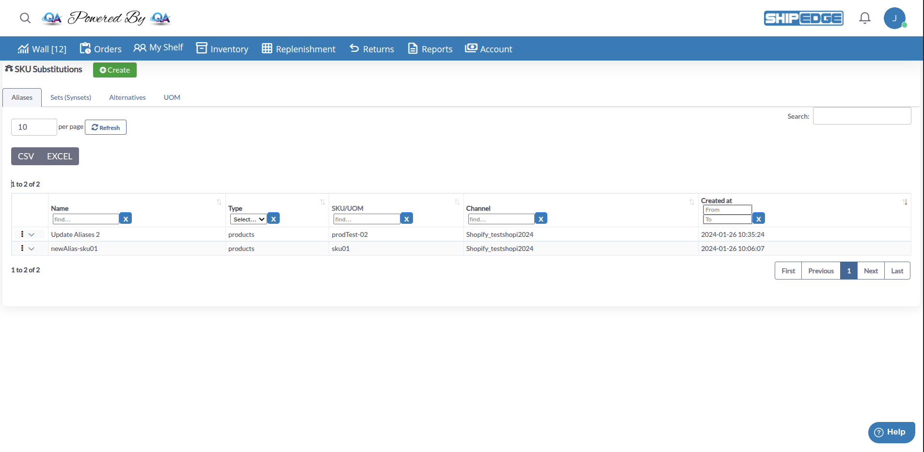Open the Inventory menu
Viewport: 924px width, 452px height.
(223, 49)
